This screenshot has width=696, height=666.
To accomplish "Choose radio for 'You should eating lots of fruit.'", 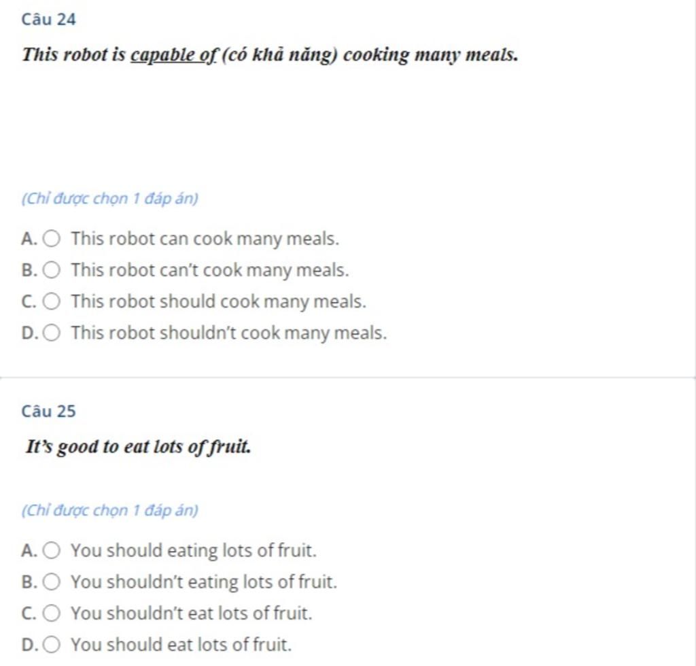I will [52, 550].
